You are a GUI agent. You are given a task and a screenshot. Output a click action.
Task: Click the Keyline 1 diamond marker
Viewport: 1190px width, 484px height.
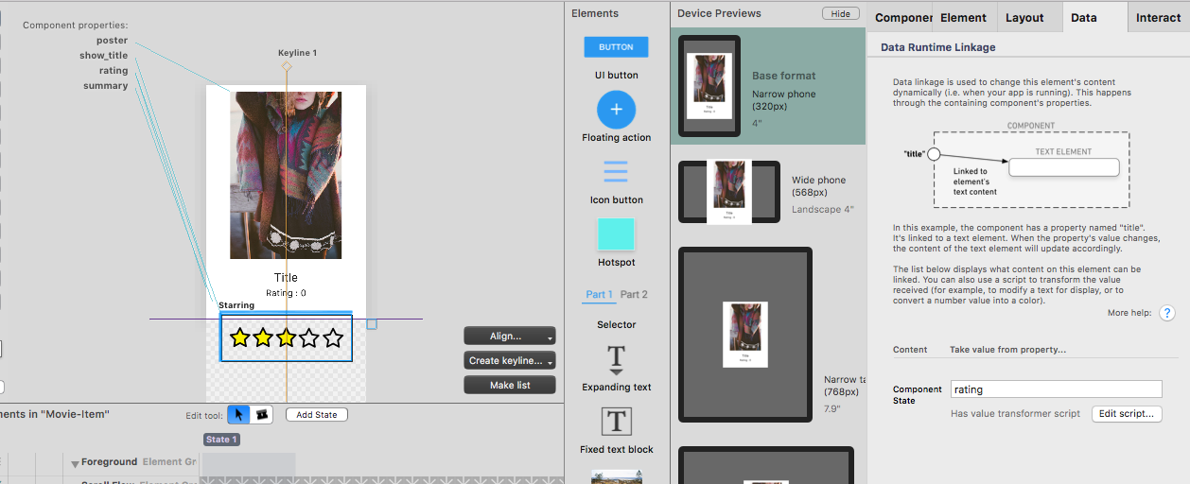coord(287,66)
